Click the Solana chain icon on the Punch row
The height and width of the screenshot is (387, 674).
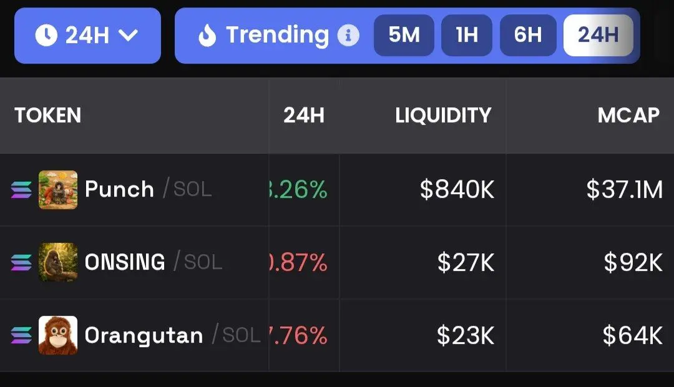pyautogui.click(x=21, y=190)
